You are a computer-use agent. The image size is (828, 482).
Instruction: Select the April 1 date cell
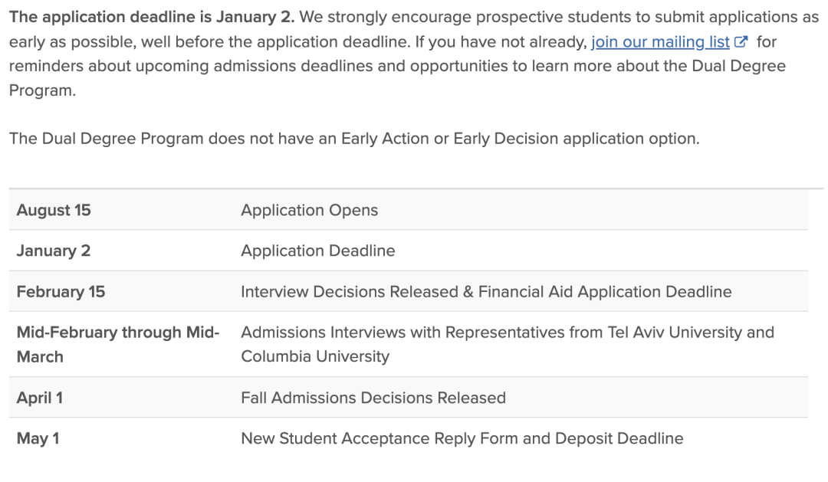point(40,398)
